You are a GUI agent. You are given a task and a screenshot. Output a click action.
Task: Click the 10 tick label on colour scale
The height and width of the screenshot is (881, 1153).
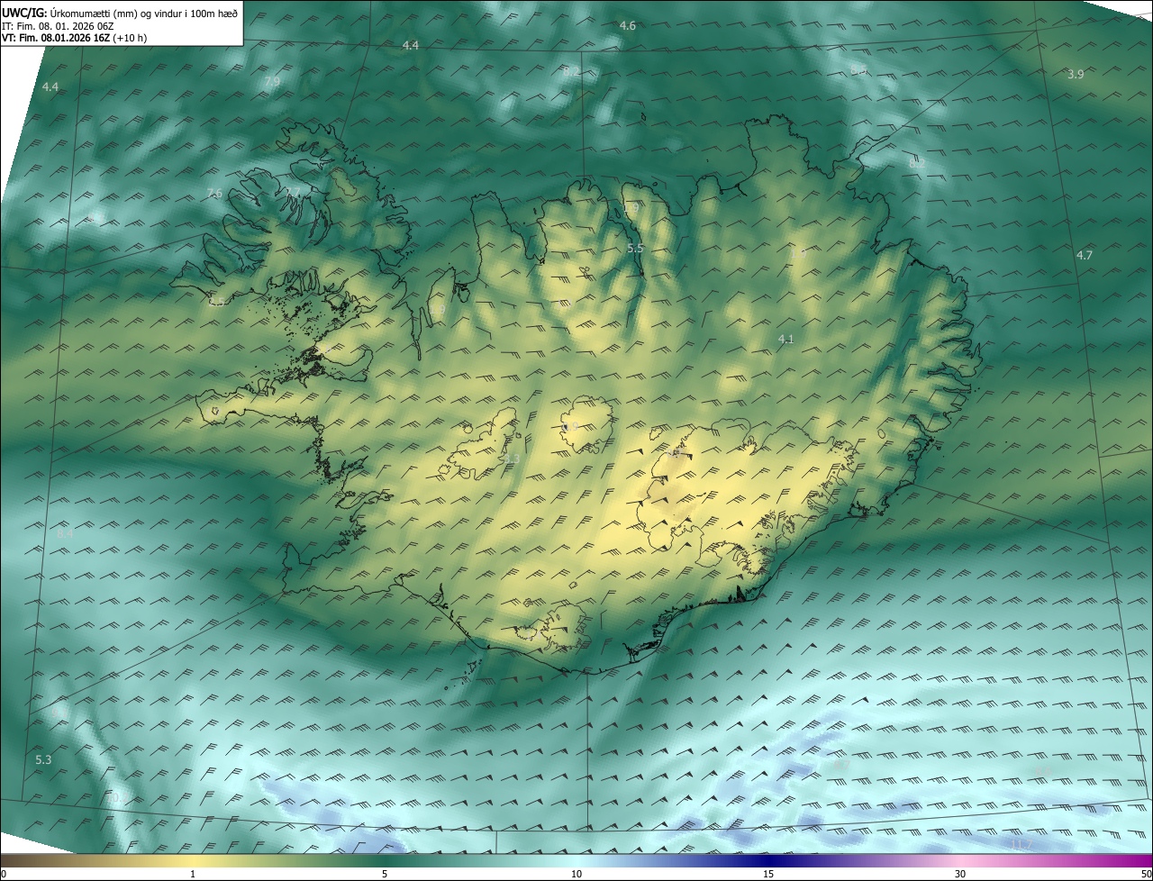coord(576,874)
